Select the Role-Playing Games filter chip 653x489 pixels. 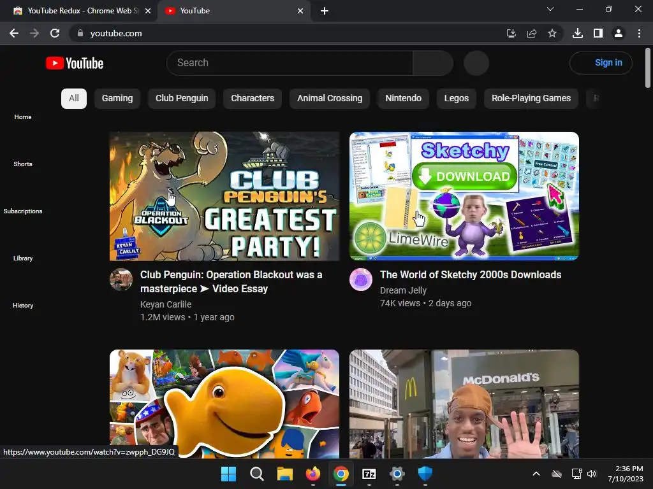click(531, 99)
